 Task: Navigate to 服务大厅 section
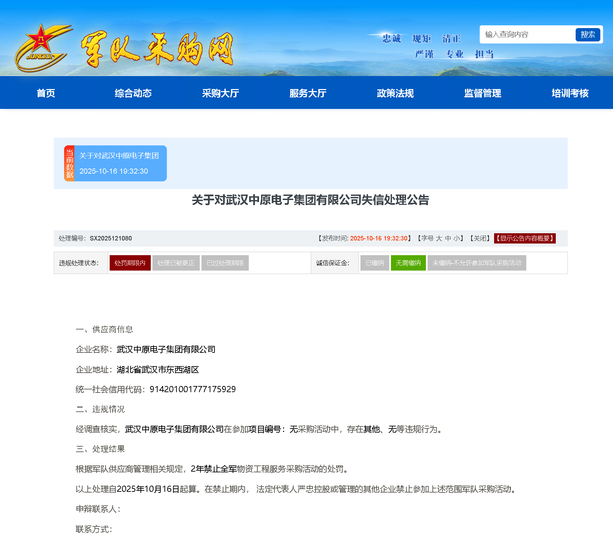(x=308, y=93)
